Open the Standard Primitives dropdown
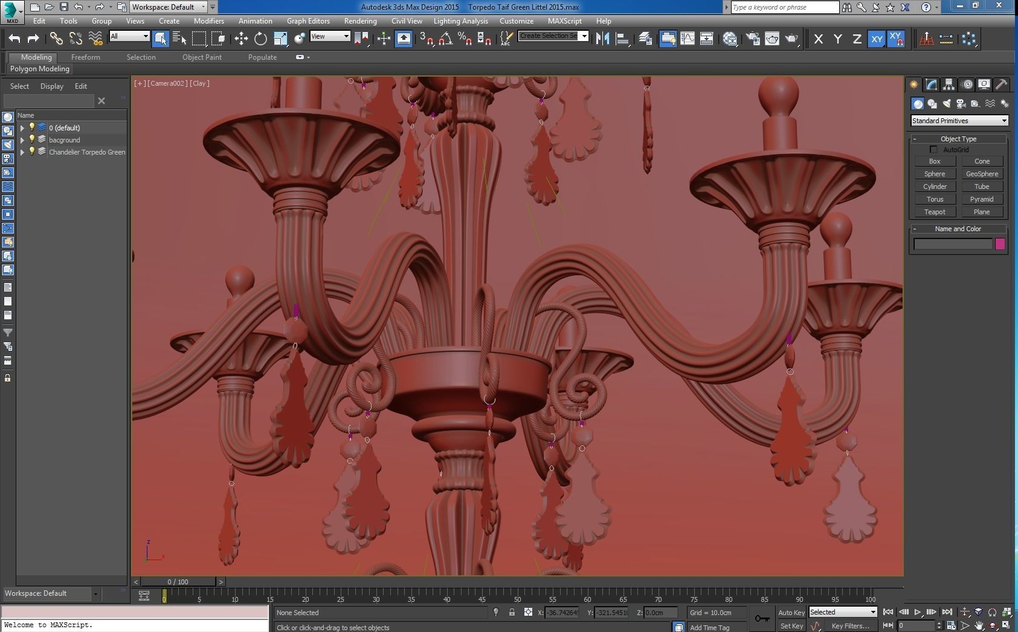 point(959,121)
